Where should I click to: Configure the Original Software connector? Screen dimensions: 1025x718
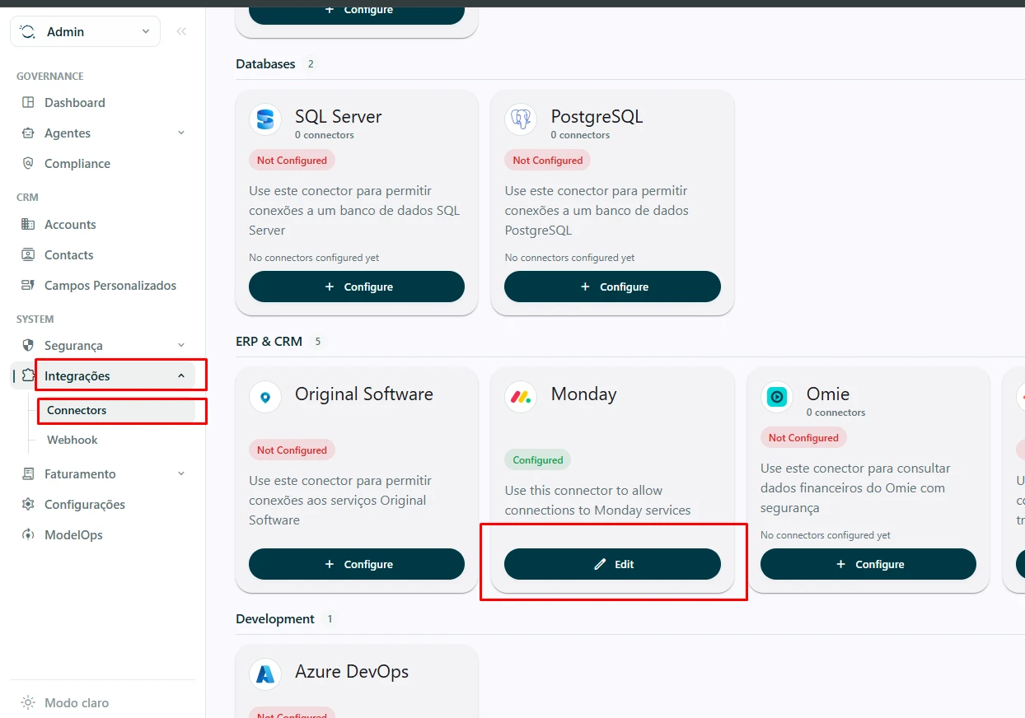tap(357, 564)
